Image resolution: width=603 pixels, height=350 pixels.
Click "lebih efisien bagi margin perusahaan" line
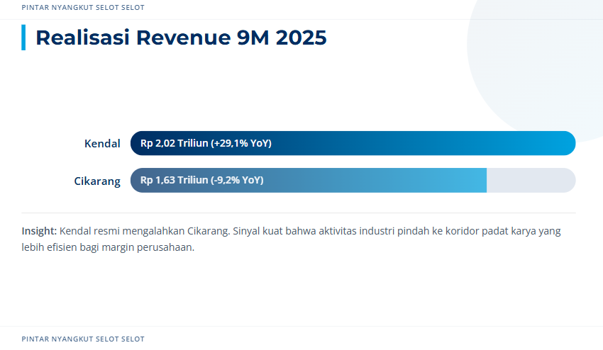108,248
